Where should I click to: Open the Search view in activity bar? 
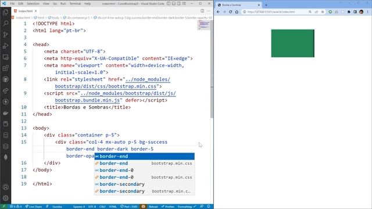tap(5, 23)
